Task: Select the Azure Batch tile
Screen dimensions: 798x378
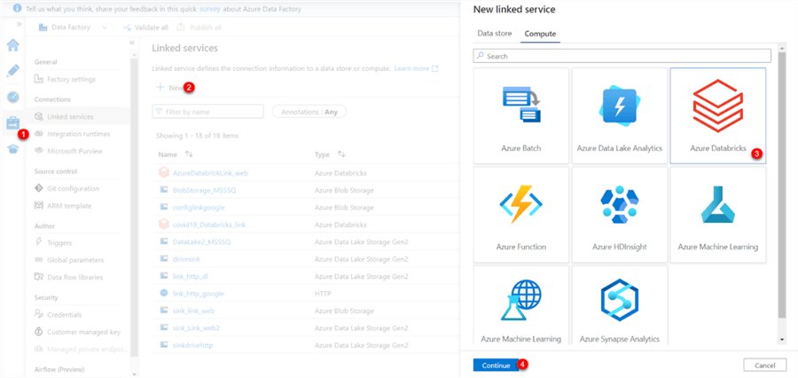Action: tap(520, 115)
